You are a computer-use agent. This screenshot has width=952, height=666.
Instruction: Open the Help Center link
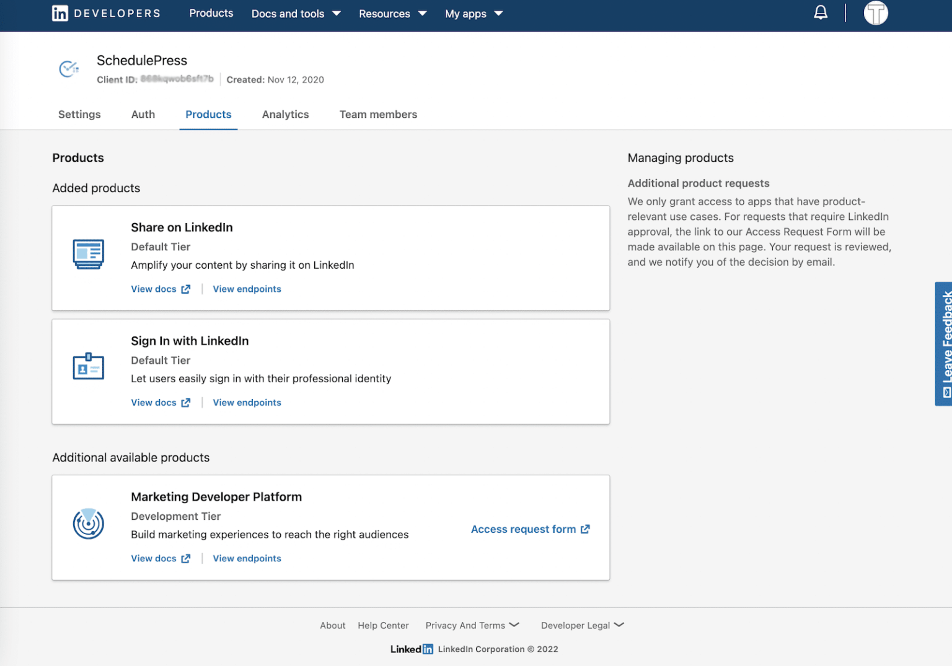click(x=383, y=625)
